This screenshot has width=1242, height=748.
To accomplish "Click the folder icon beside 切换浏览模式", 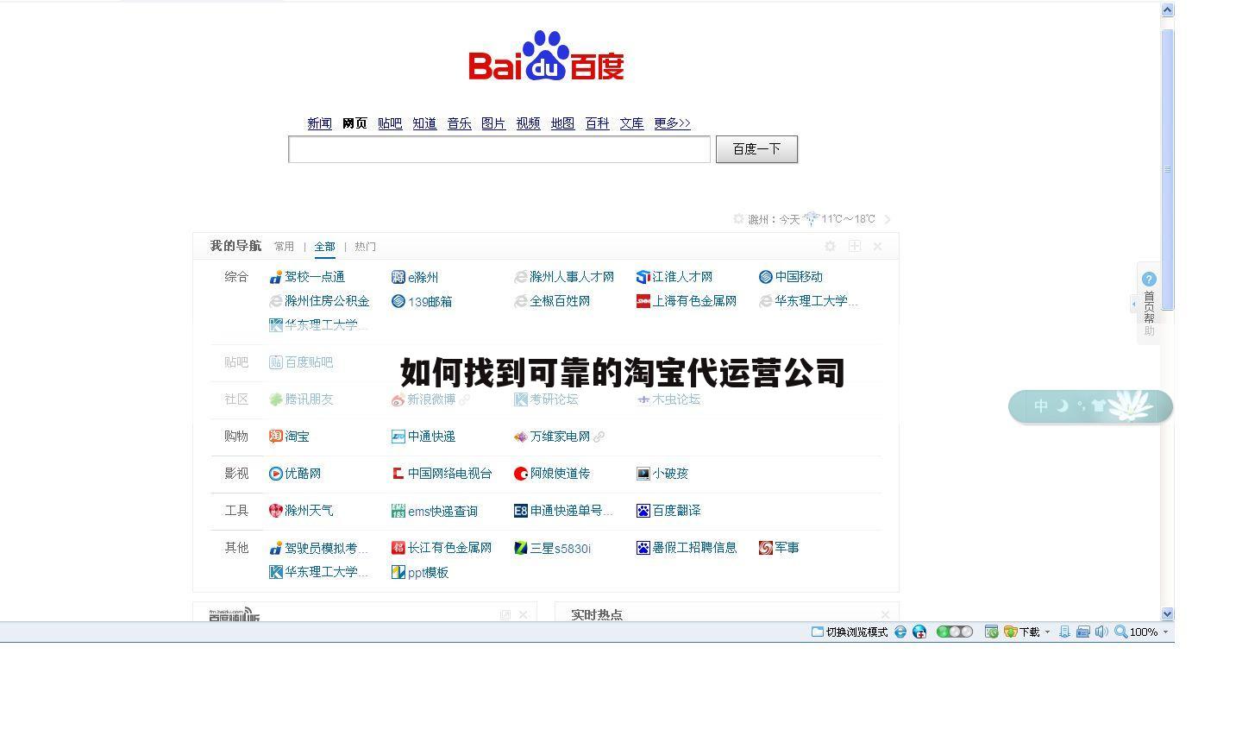I will tap(817, 632).
